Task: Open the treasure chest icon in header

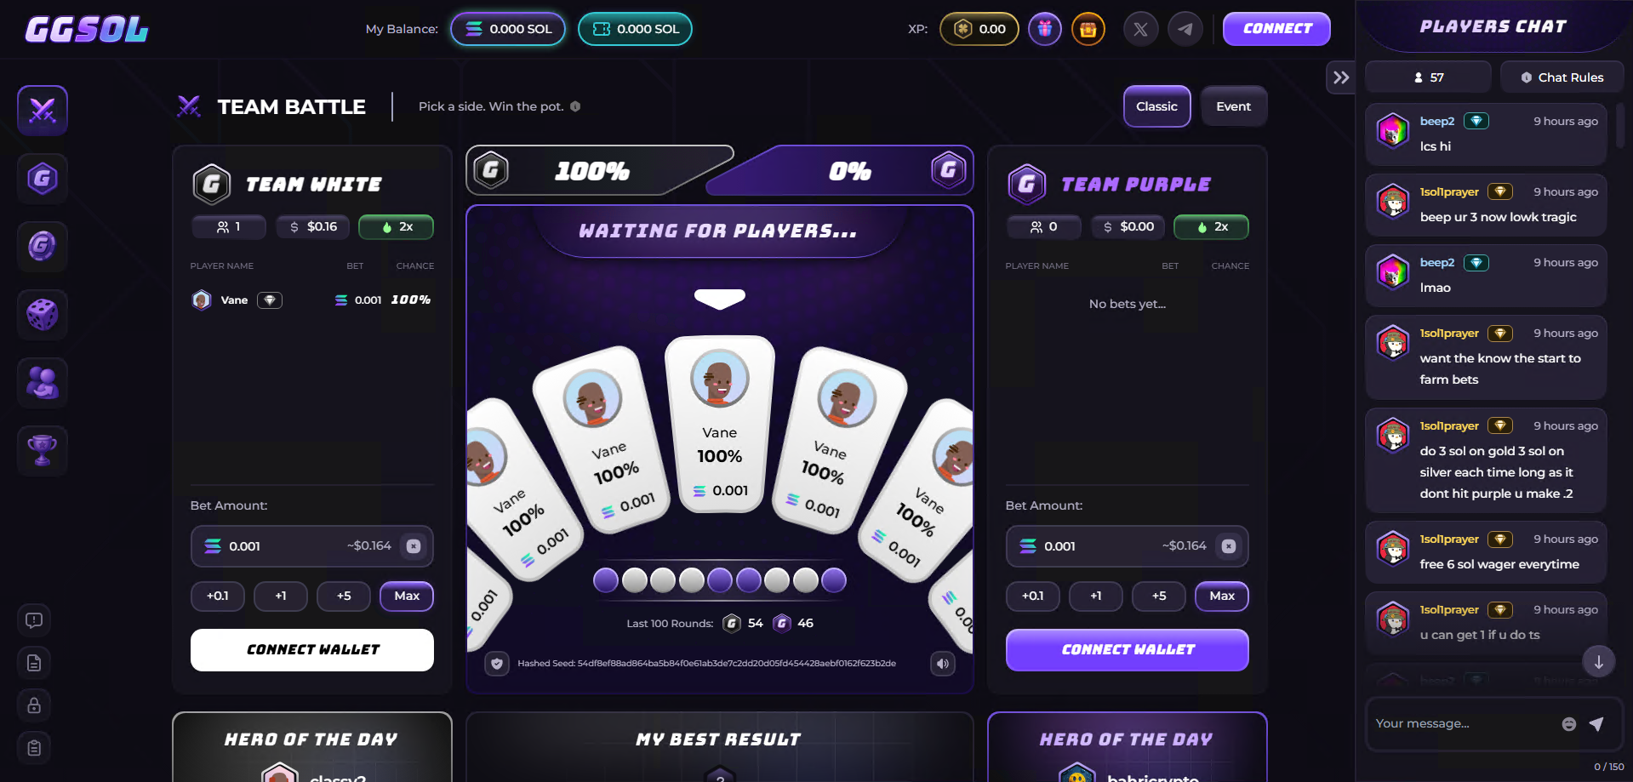Action: click(x=1088, y=29)
